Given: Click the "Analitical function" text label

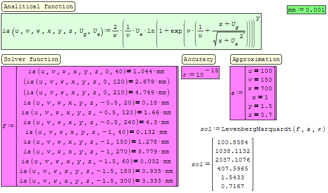Looking at the screenshot, I should point(38,6).
